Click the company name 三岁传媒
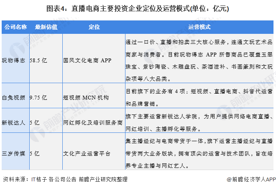The image size is (276, 188). [13, 153]
